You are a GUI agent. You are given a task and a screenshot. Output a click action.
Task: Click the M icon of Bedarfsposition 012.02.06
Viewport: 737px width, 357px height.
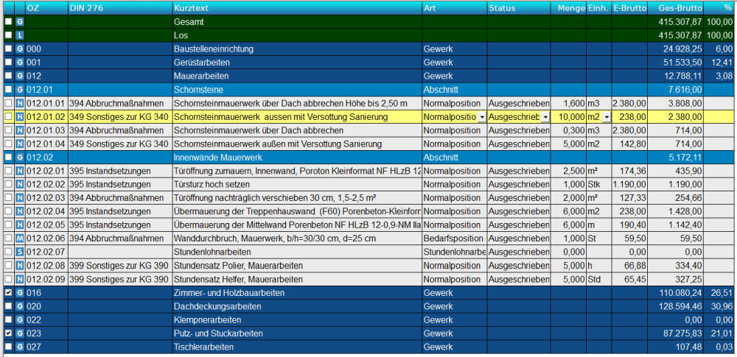(20, 238)
